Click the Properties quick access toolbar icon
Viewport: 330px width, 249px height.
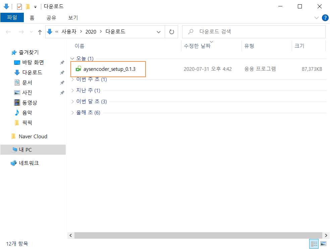(x=19, y=7)
